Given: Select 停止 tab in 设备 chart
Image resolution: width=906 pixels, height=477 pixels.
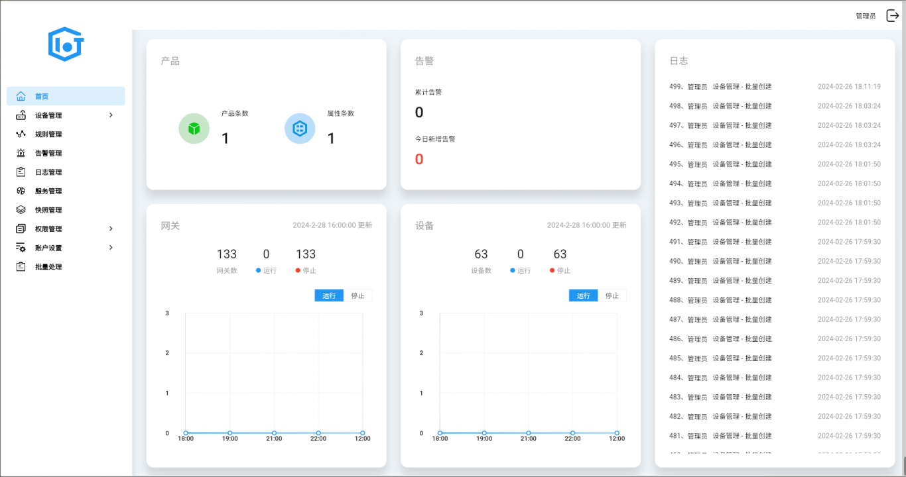Looking at the screenshot, I should 612,295.
